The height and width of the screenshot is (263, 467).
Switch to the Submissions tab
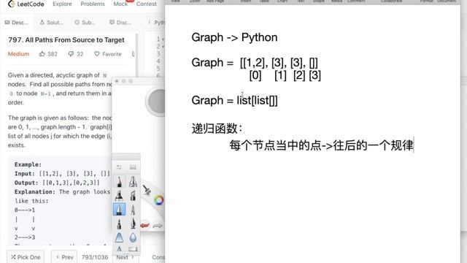coord(85,23)
